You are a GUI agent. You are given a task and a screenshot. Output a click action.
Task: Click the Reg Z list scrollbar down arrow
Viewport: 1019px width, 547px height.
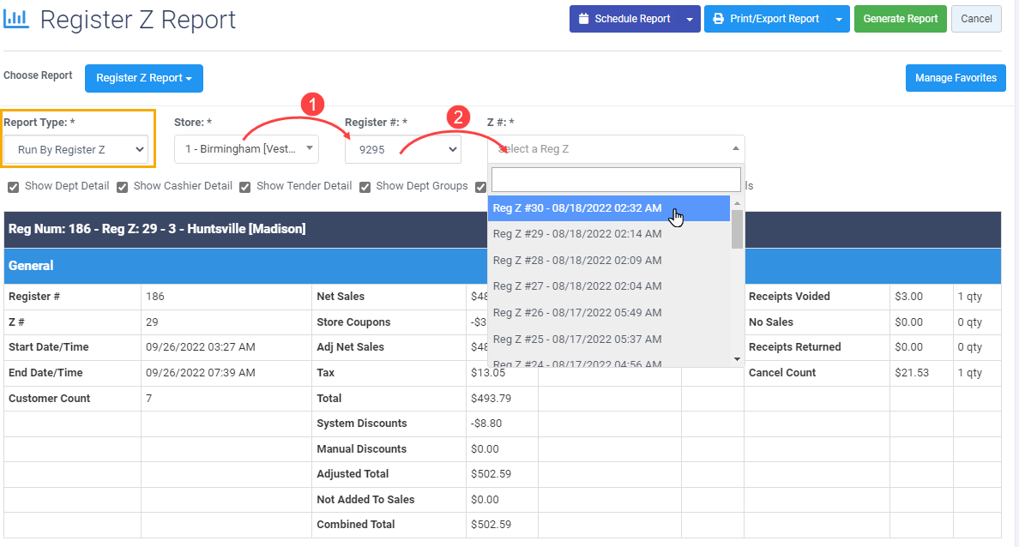pyautogui.click(x=737, y=358)
